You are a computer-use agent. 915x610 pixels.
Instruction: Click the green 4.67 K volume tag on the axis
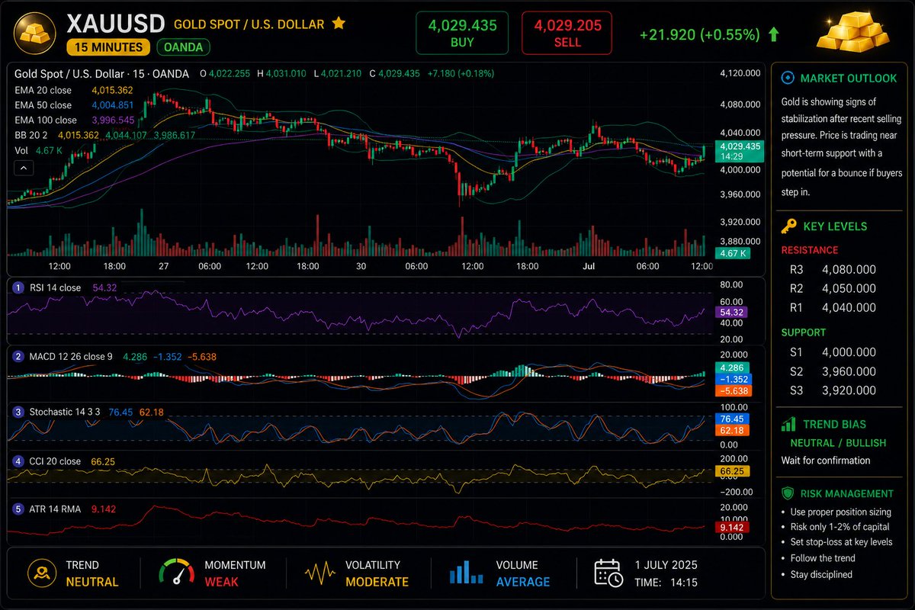(734, 252)
